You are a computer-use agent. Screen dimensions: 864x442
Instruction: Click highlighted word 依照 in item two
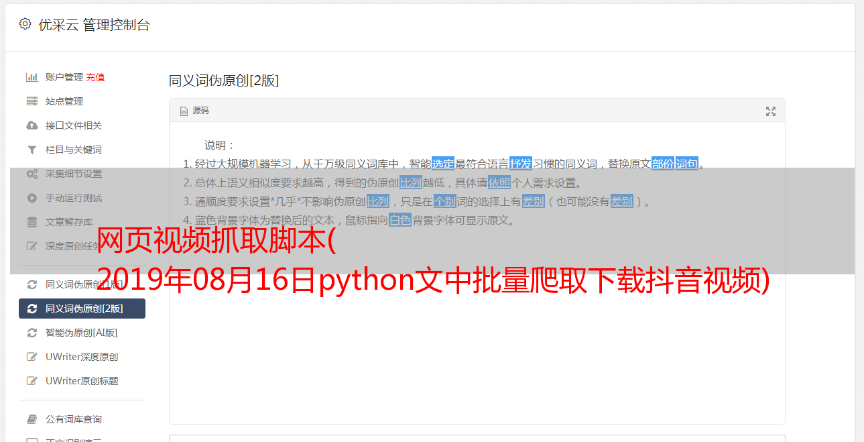tap(499, 182)
